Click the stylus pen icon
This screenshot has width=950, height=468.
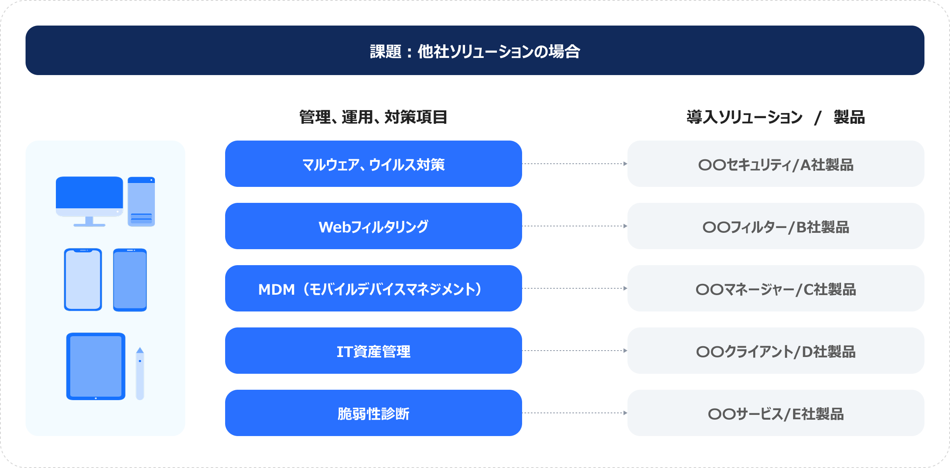click(140, 373)
